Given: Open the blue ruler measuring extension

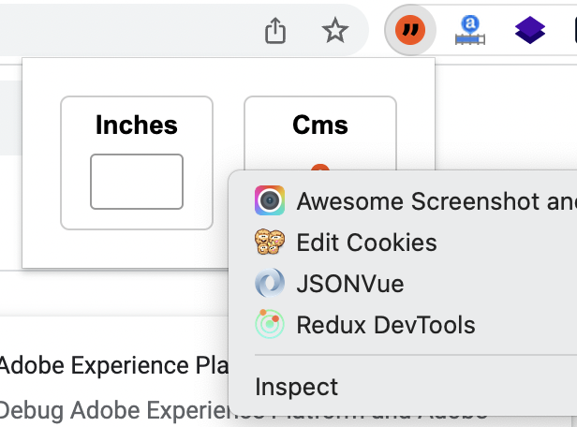Looking at the screenshot, I should pyautogui.click(x=470, y=30).
